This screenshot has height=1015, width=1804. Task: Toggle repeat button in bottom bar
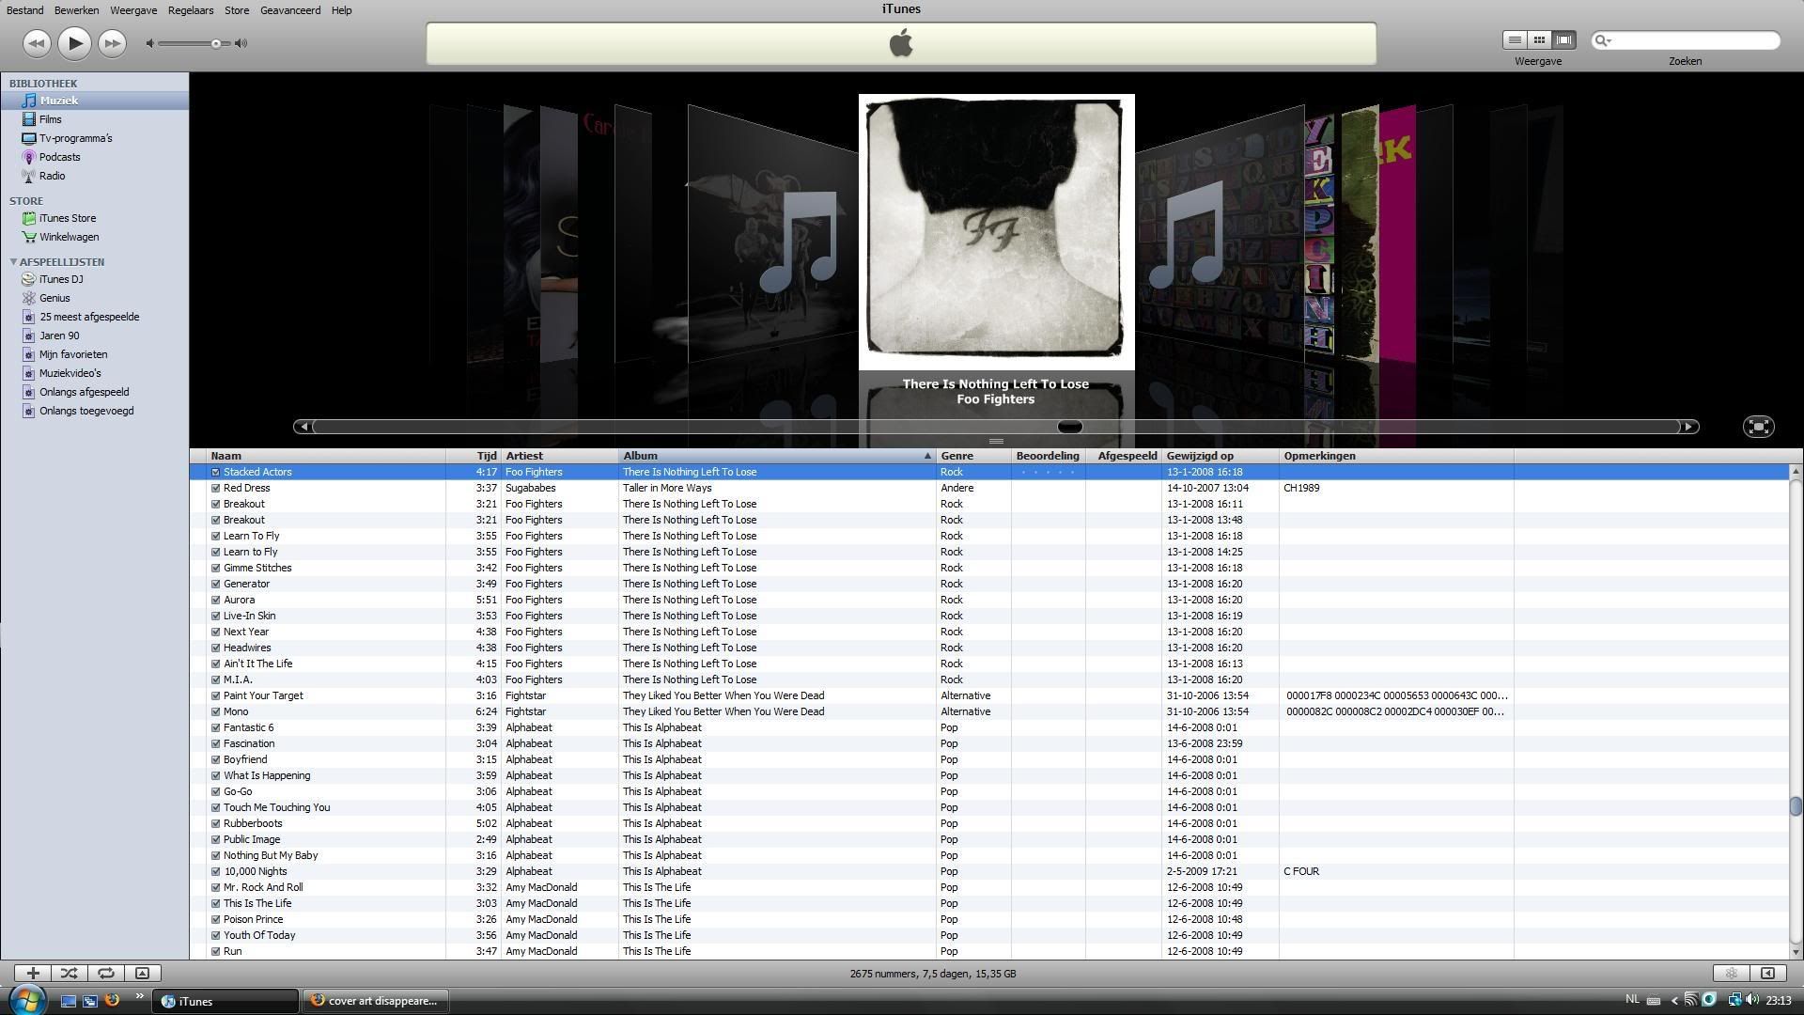pos(106,974)
